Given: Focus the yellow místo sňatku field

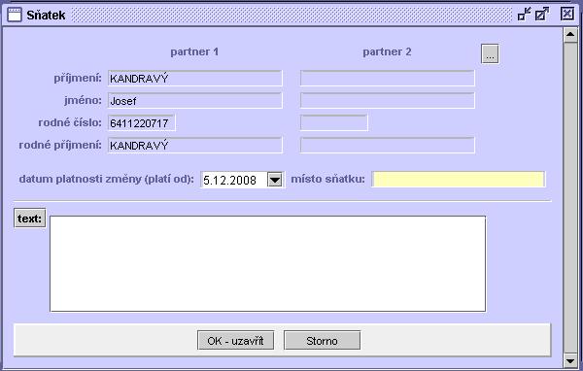Looking at the screenshot, I should pos(458,179).
